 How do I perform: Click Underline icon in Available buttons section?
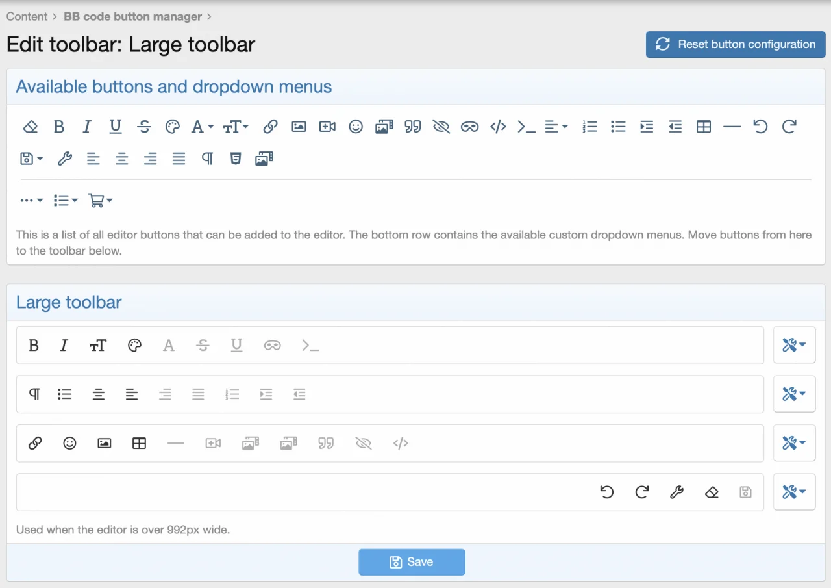click(116, 127)
